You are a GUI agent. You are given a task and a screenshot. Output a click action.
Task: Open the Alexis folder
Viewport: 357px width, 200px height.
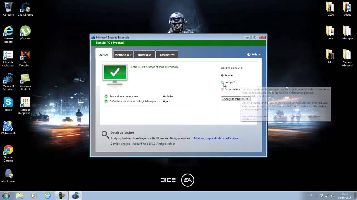point(348,9)
